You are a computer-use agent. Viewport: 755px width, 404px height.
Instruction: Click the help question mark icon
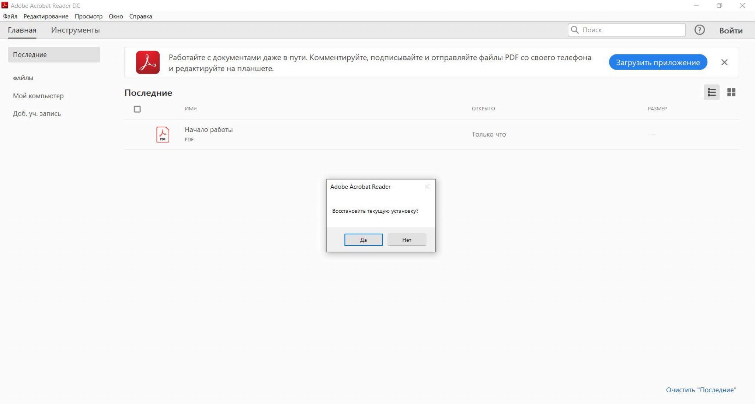(699, 30)
